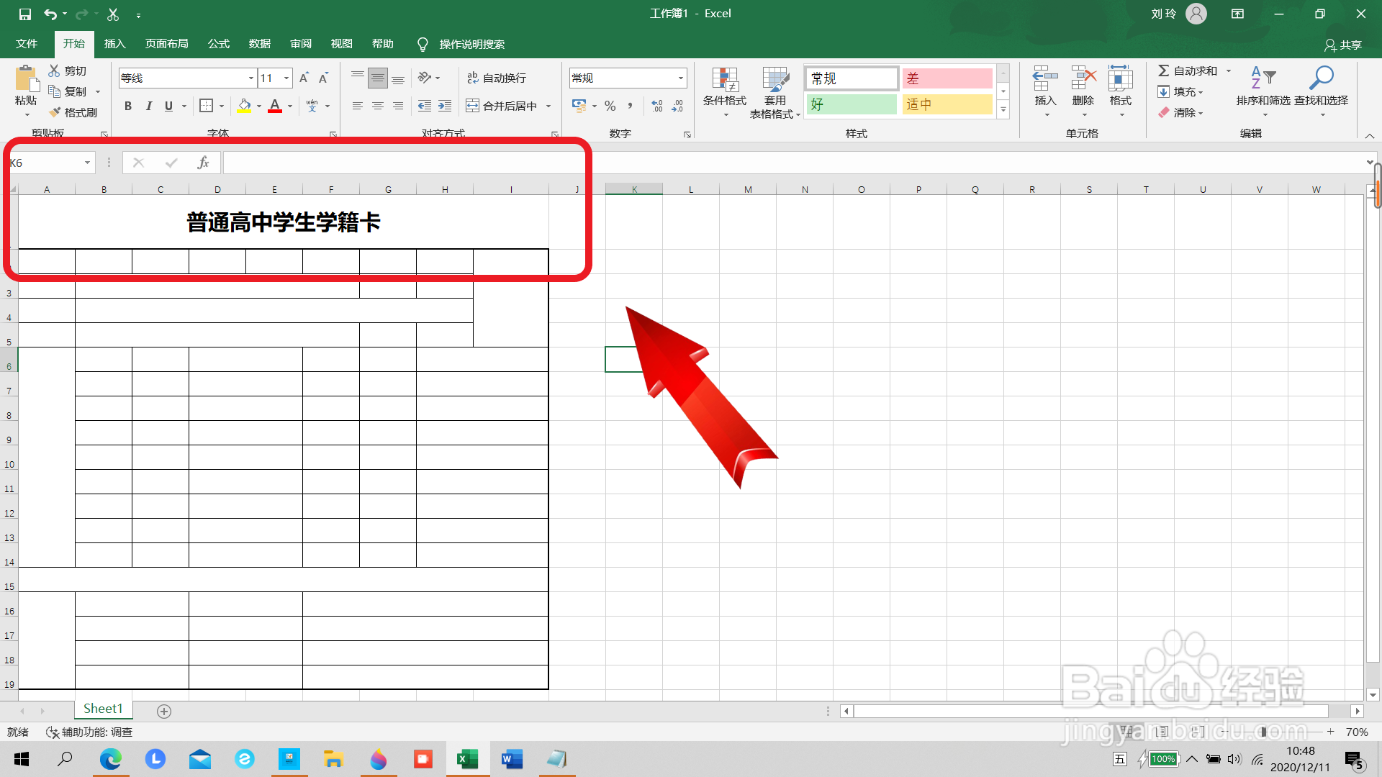
Task: Open the 数据 ribbon tab
Action: pyautogui.click(x=259, y=43)
